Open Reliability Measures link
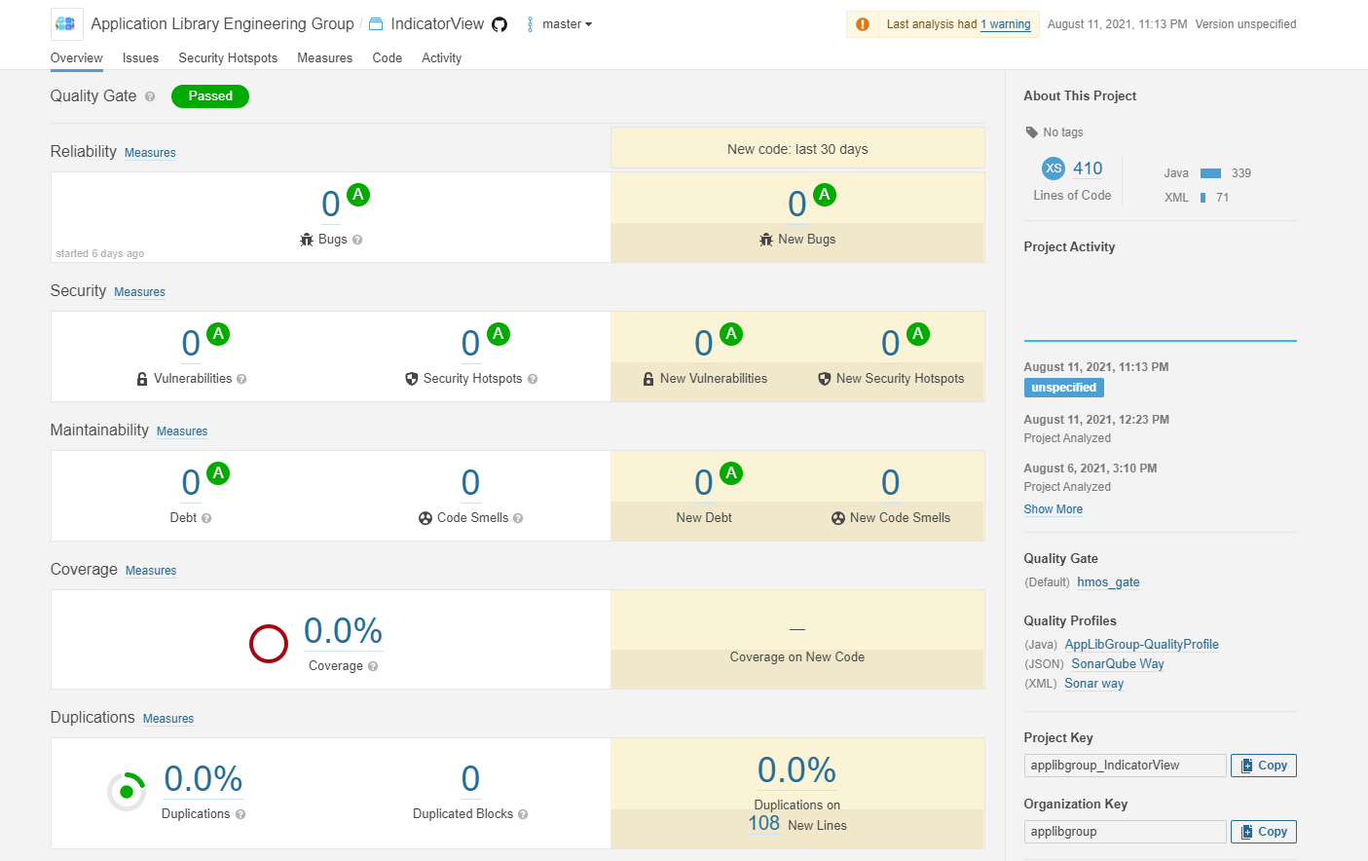The image size is (1368, 861). click(150, 153)
